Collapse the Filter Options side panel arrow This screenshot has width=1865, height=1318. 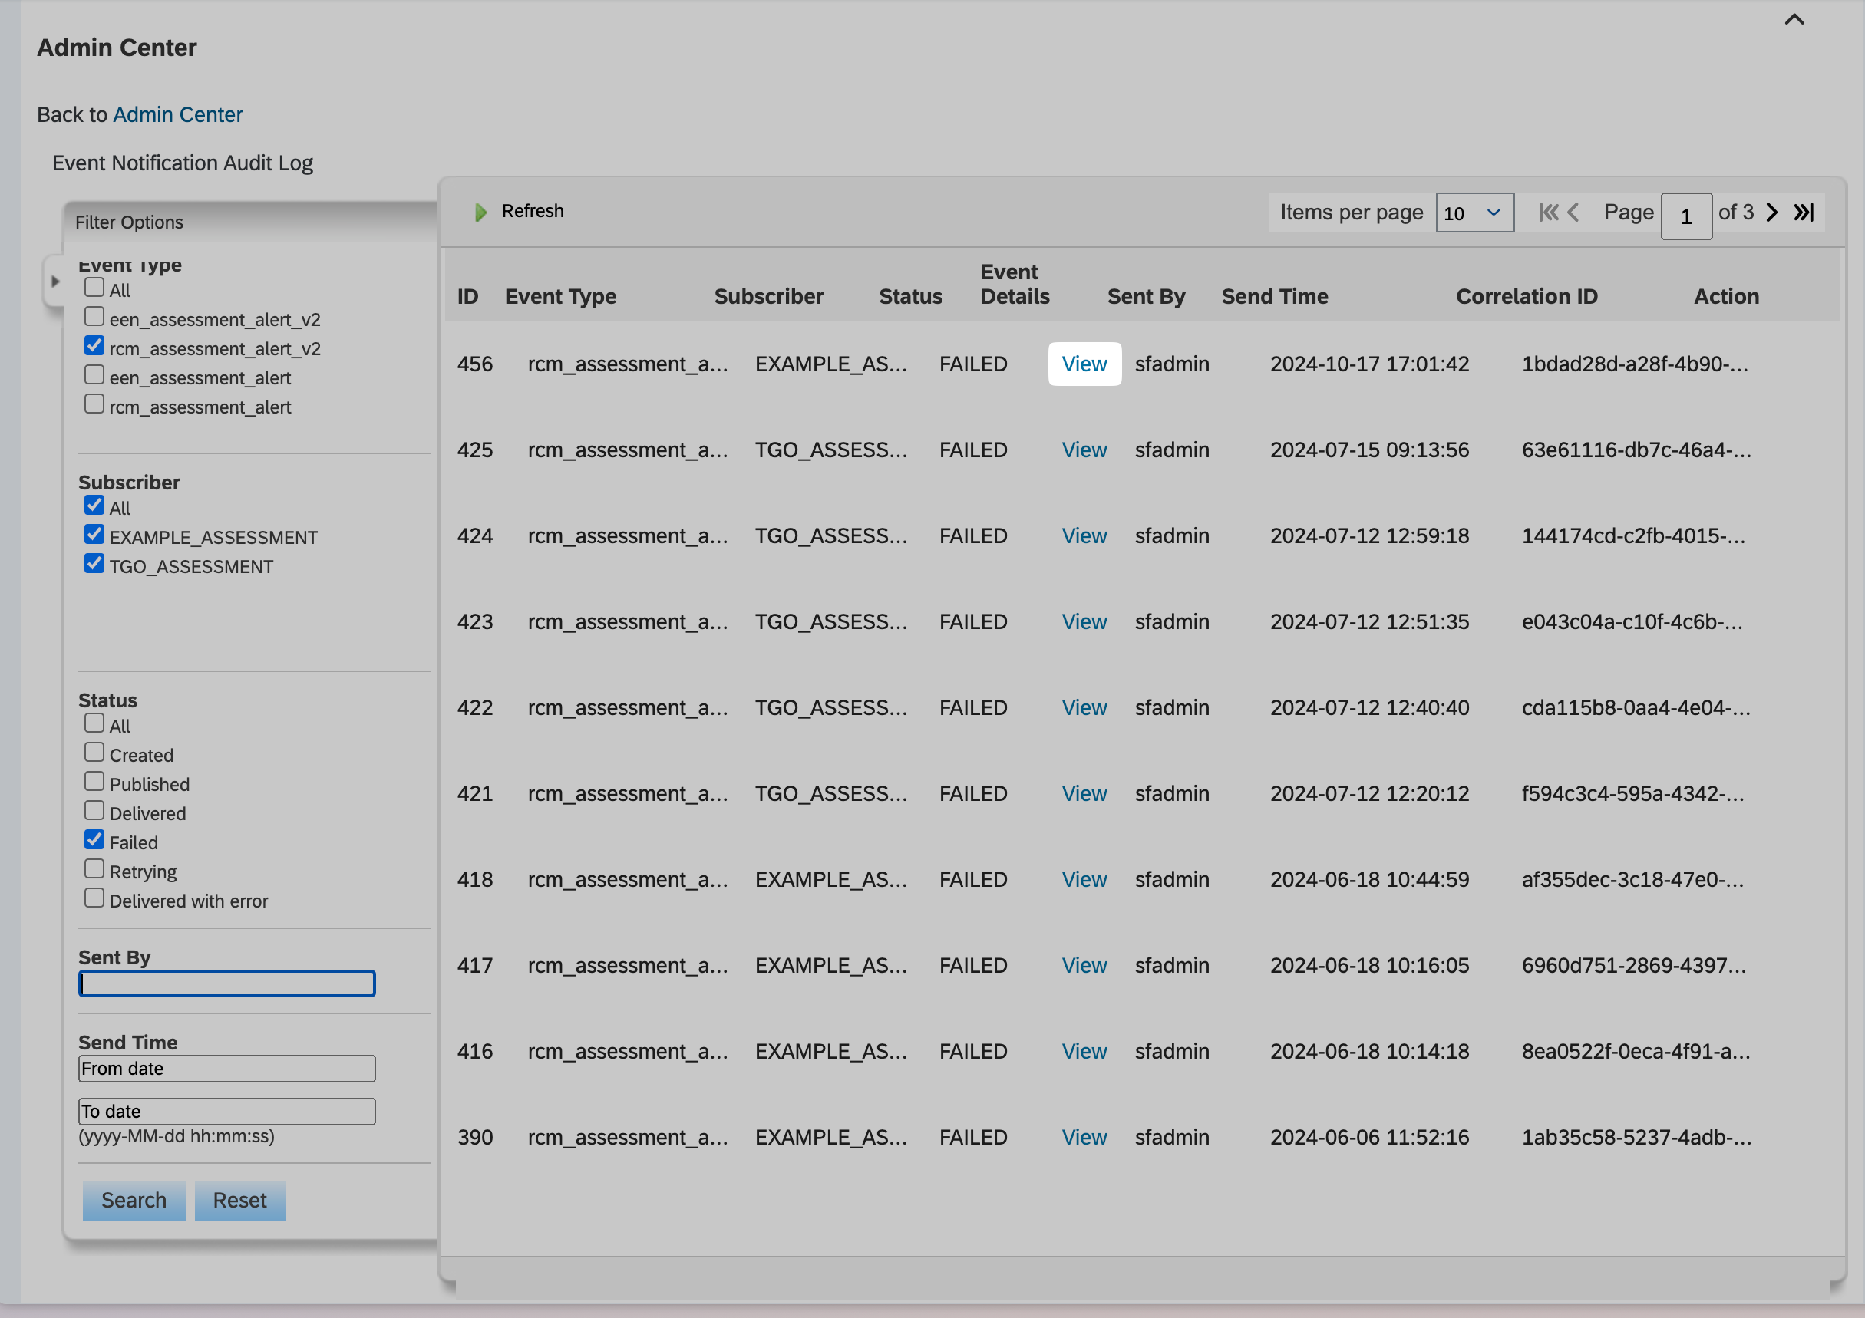pyautogui.click(x=54, y=282)
